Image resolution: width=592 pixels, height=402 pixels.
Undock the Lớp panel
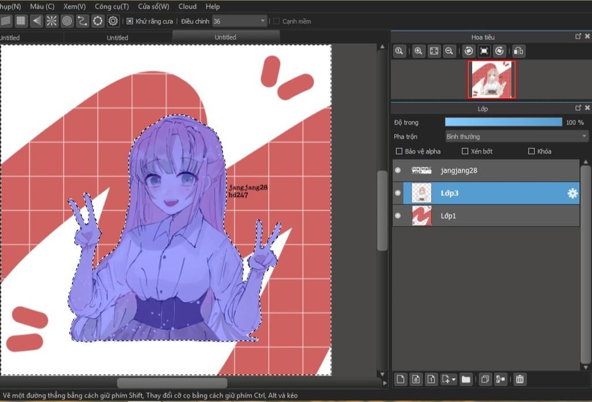[x=578, y=108]
